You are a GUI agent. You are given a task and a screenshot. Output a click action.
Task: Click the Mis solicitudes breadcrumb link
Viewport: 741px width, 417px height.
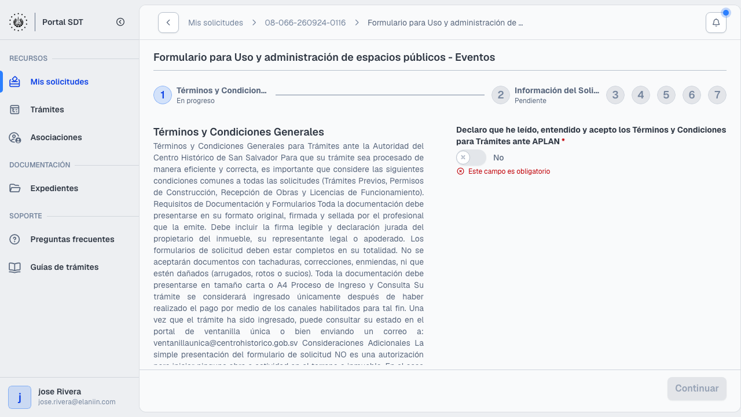pyautogui.click(x=215, y=23)
